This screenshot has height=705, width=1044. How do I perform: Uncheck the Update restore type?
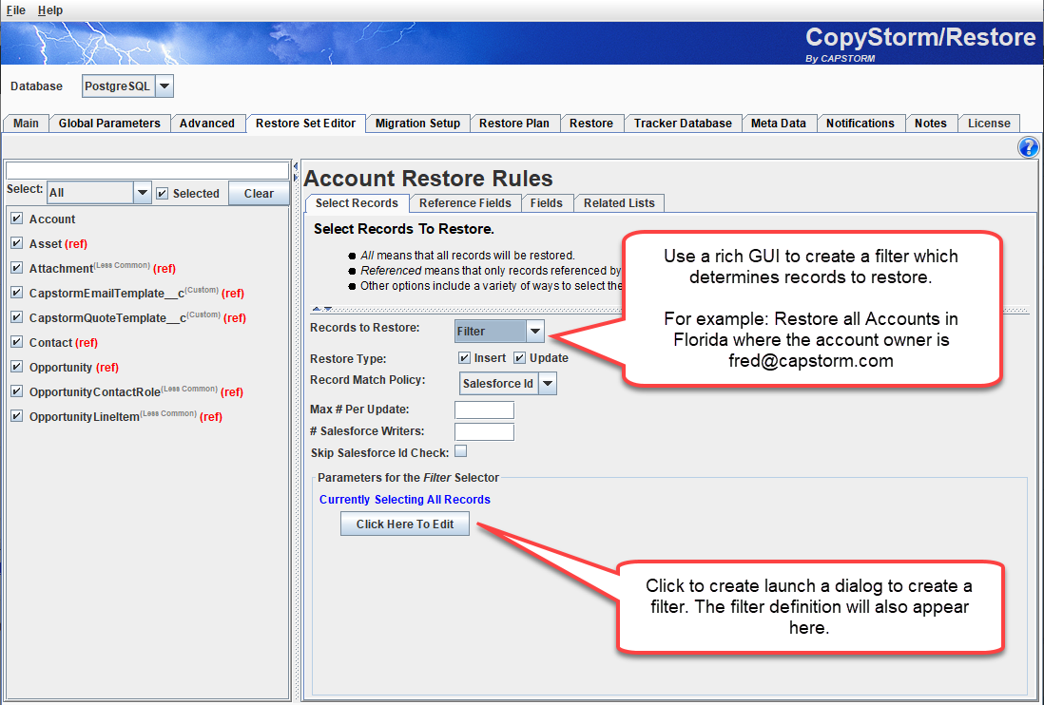pos(520,358)
